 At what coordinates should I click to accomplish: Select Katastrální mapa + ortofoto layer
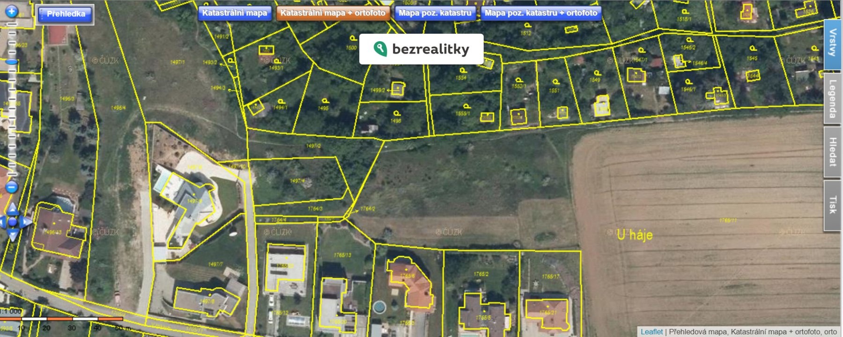[333, 13]
